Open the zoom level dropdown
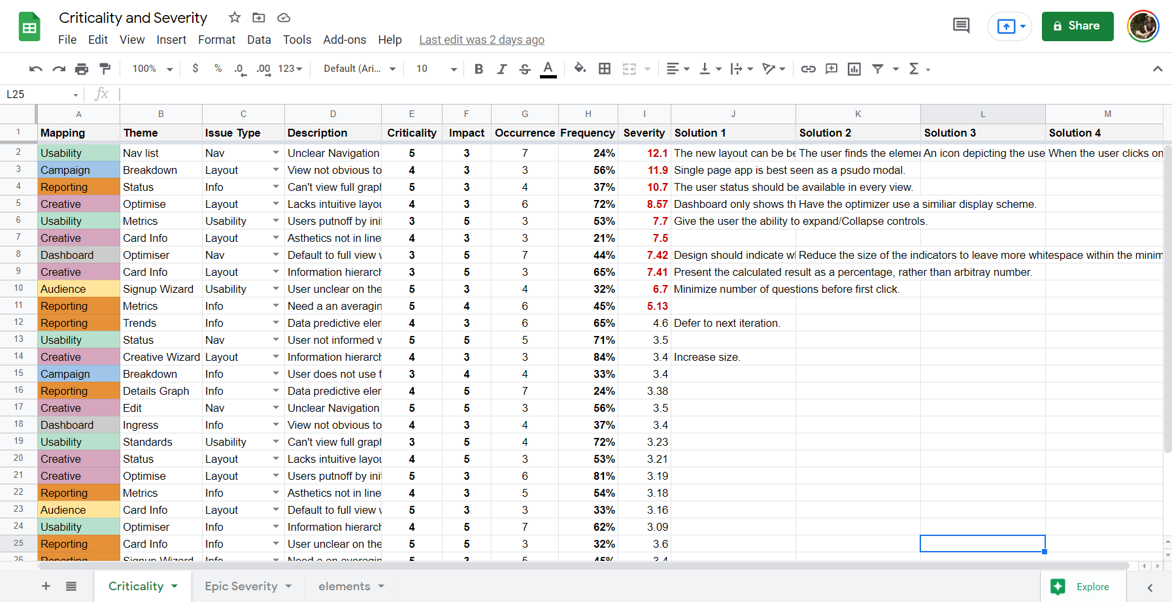This screenshot has width=1172, height=602. [152, 69]
